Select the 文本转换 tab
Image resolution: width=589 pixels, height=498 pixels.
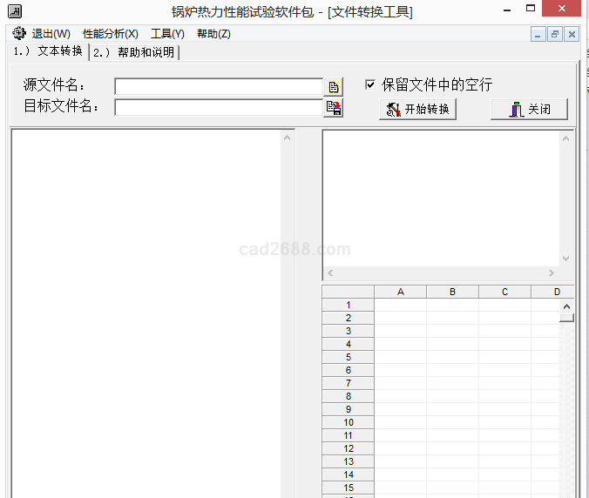click(x=48, y=51)
